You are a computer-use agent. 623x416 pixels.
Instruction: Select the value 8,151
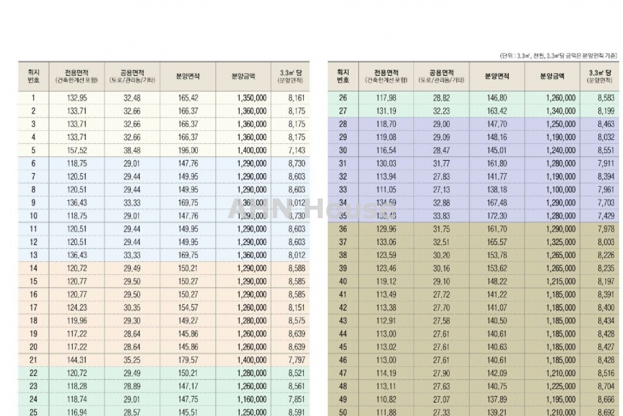[296, 308]
